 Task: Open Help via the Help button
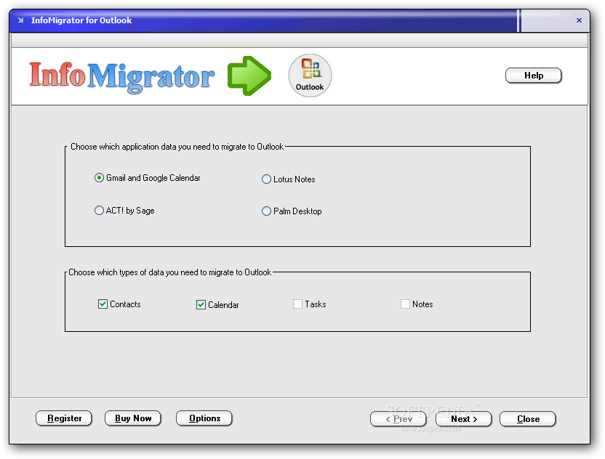pyautogui.click(x=534, y=76)
